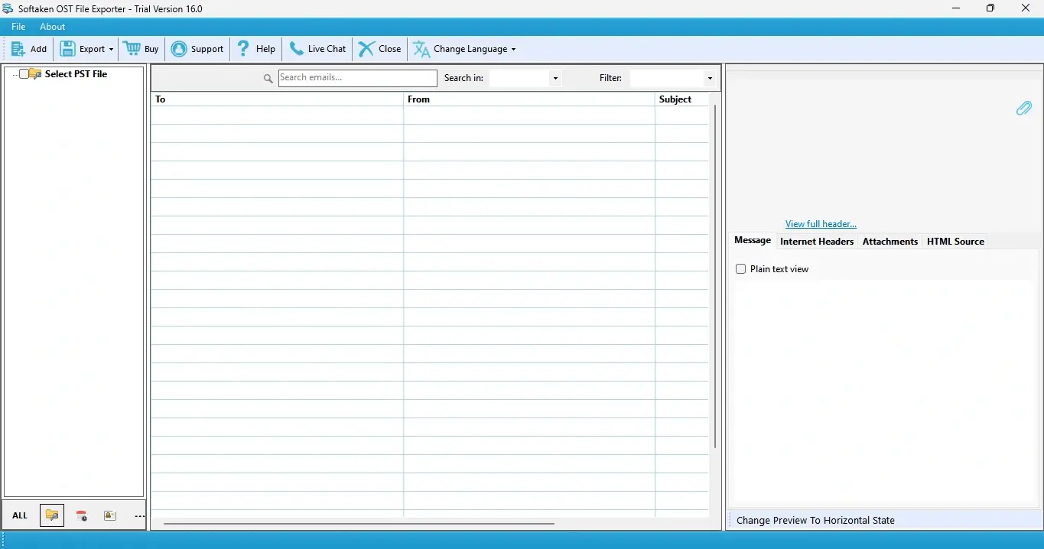The height and width of the screenshot is (549, 1044).
Task: Open the About menu
Action: coord(53,27)
